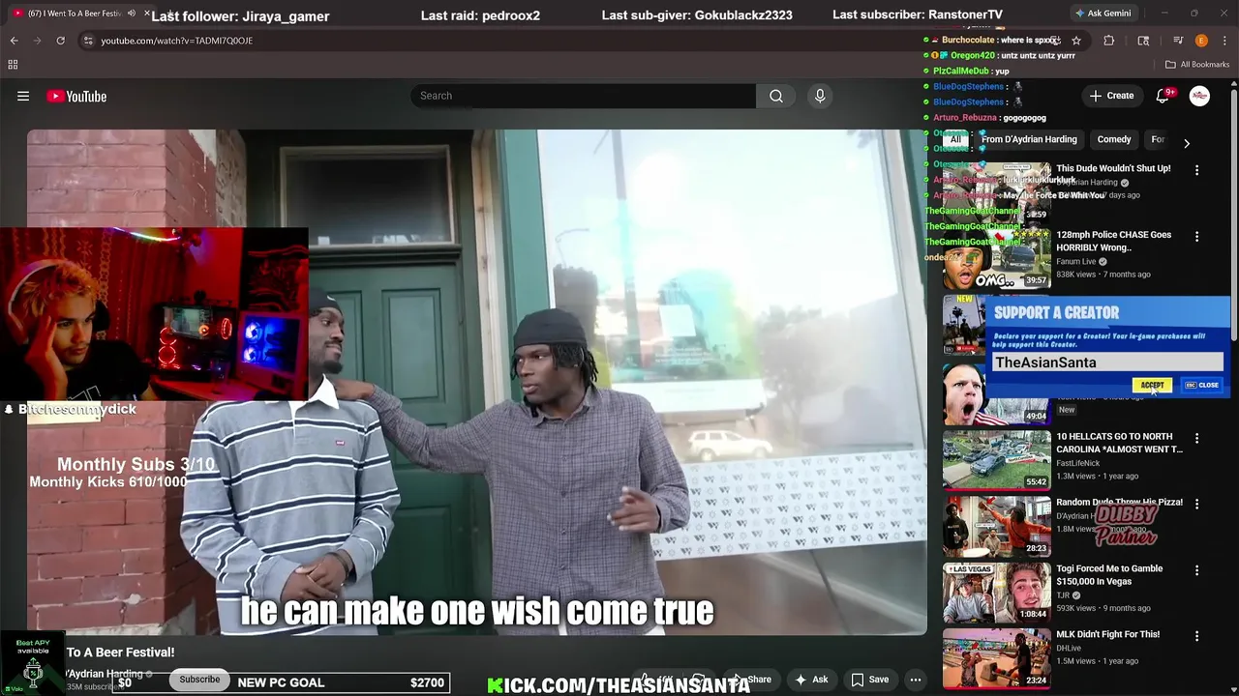Click the Ask button below video
Screen dimensions: 1239x696
tap(811, 680)
